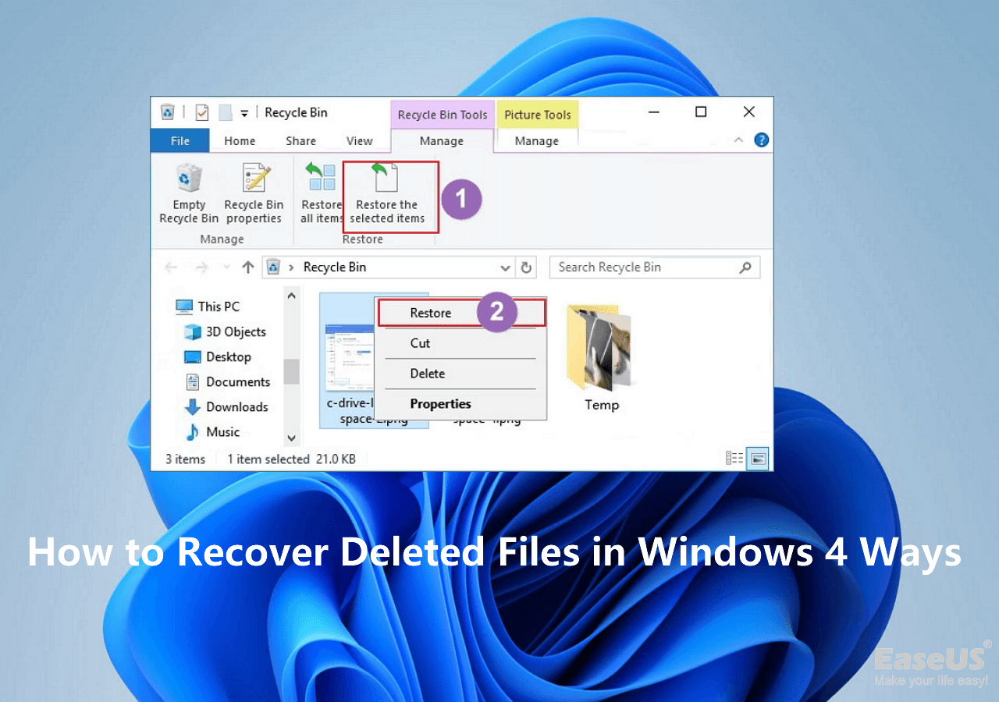Close the Recycle Bin window
Screen dimensions: 999x702
tap(749, 112)
